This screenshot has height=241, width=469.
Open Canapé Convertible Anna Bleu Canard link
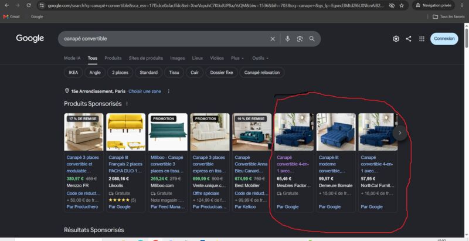point(251,164)
